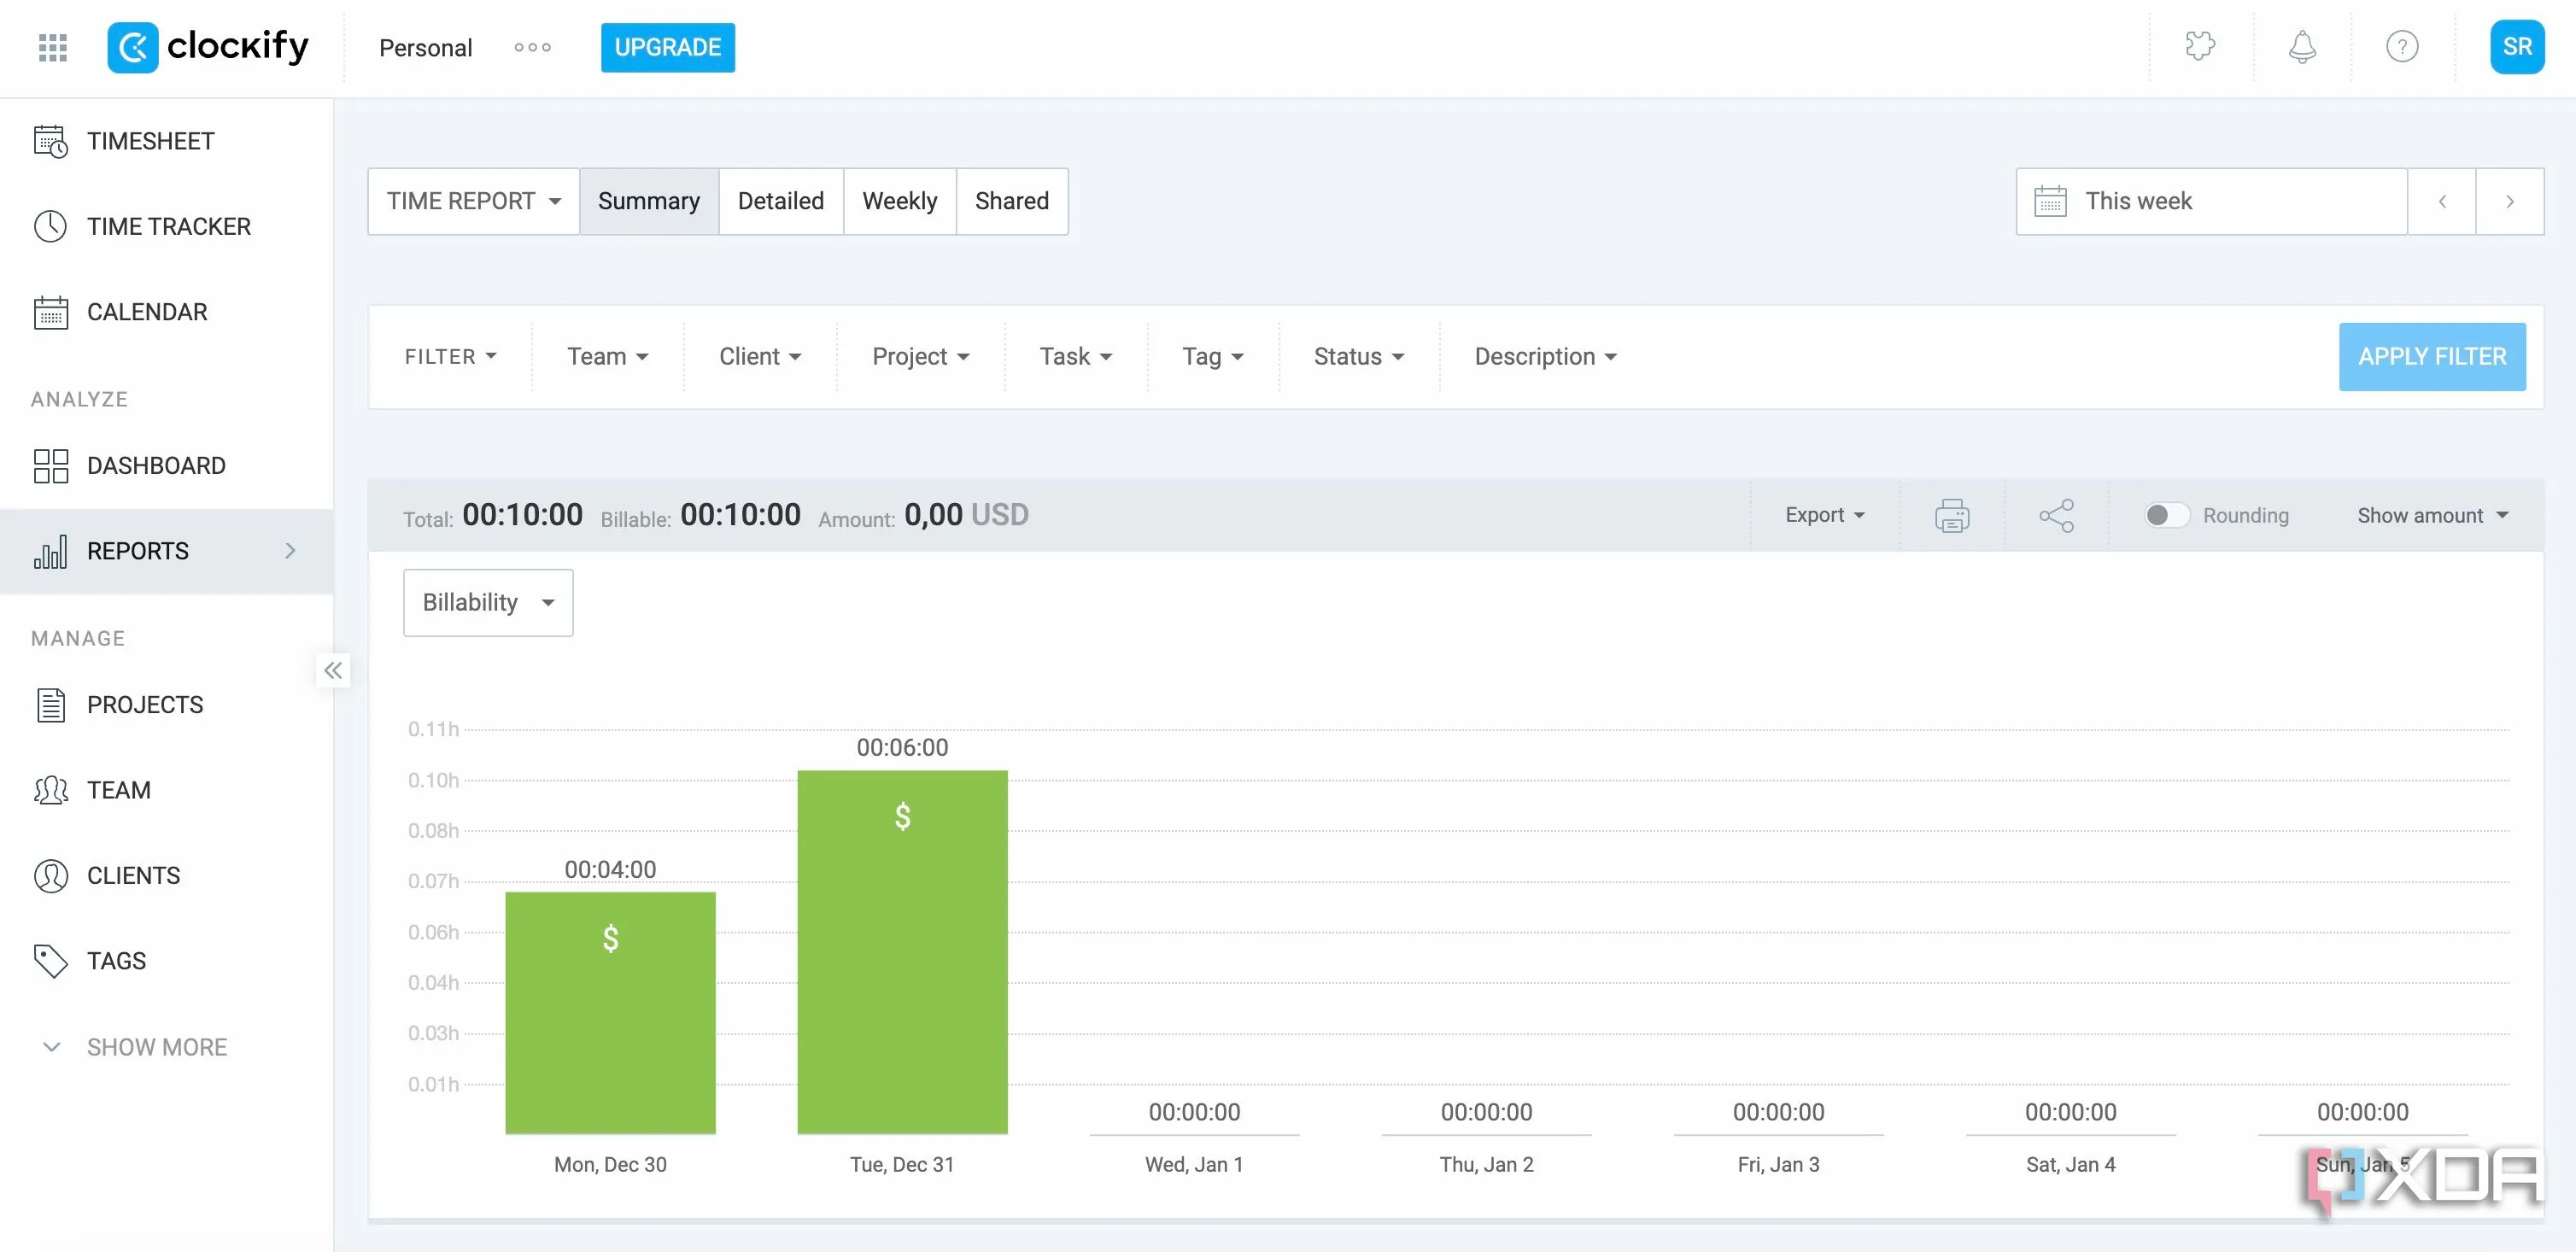The image size is (2576, 1252).
Task: Collapse the sidebar with double-chevron button
Action: pos(333,670)
